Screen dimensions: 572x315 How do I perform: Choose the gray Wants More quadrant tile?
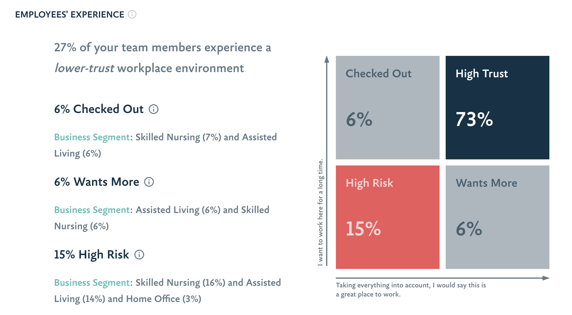coord(497,217)
